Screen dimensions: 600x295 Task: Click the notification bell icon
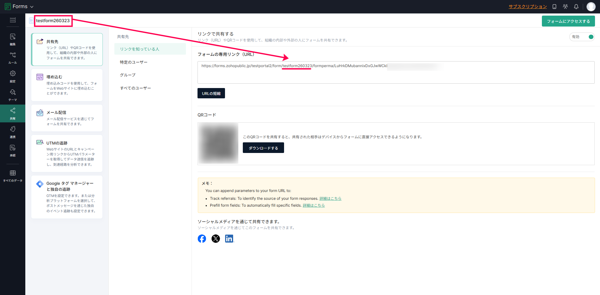pos(576,7)
